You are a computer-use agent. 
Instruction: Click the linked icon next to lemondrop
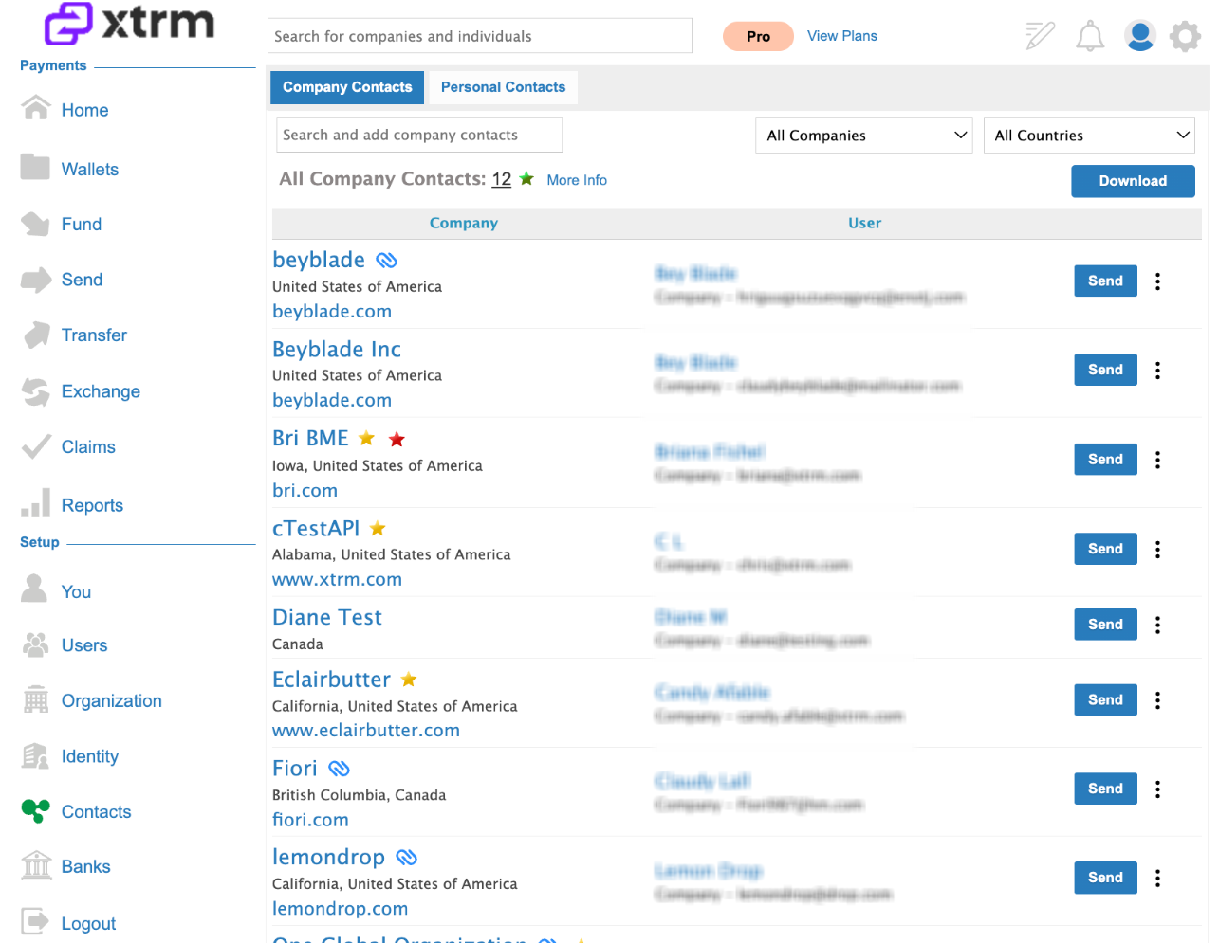pos(407,857)
